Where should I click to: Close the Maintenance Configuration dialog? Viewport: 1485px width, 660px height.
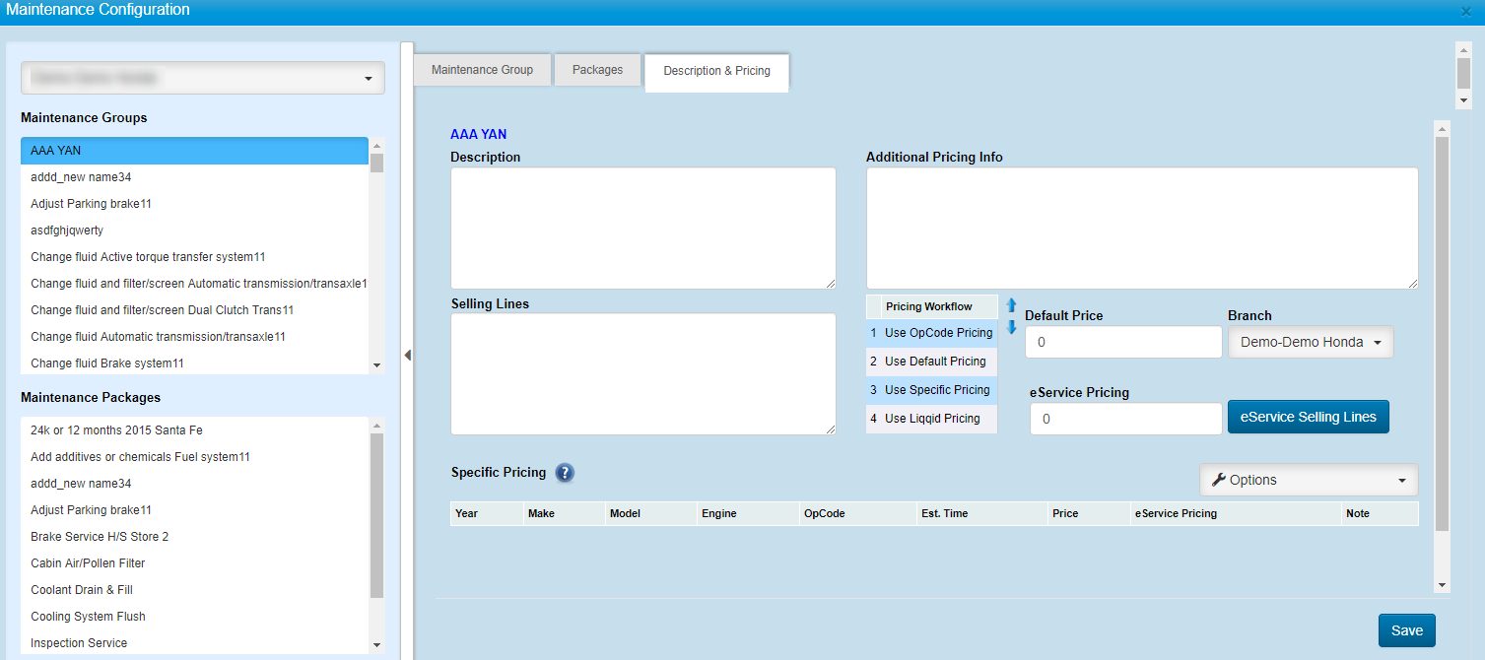tap(1466, 12)
